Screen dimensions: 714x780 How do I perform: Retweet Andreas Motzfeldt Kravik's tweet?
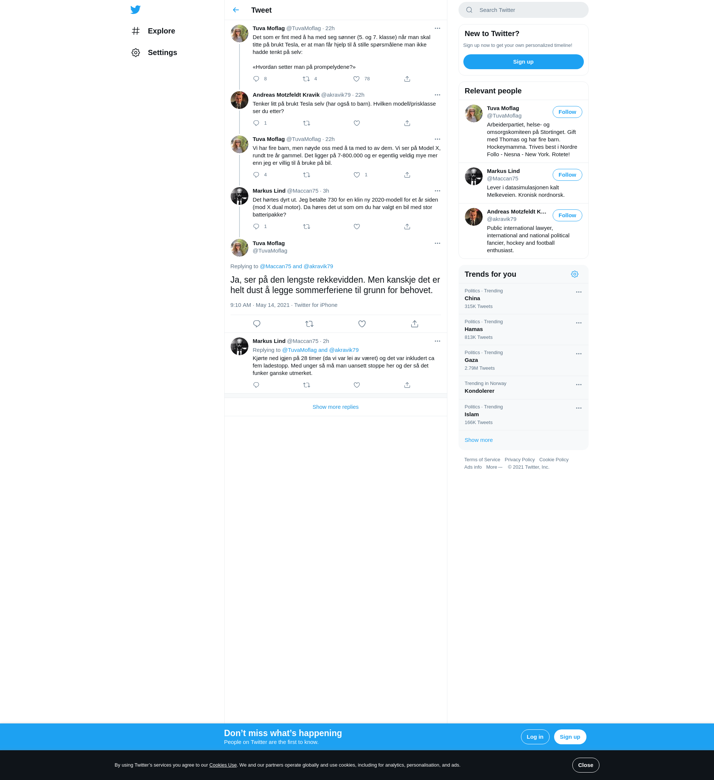(x=306, y=123)
